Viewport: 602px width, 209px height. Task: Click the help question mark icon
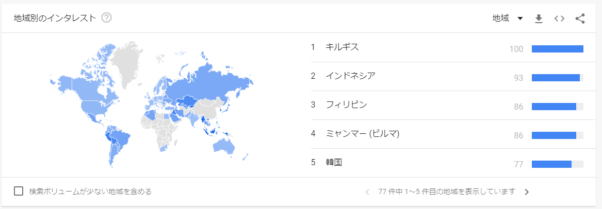click(107, 18)
